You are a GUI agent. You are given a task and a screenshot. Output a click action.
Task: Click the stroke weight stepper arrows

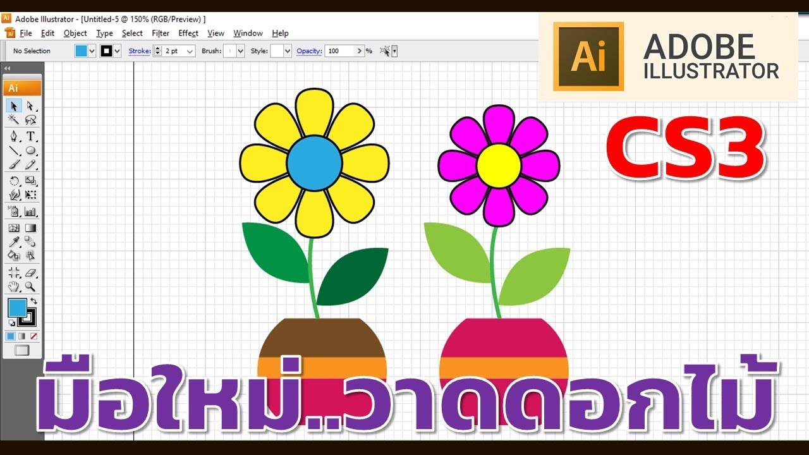pos(158,51)
